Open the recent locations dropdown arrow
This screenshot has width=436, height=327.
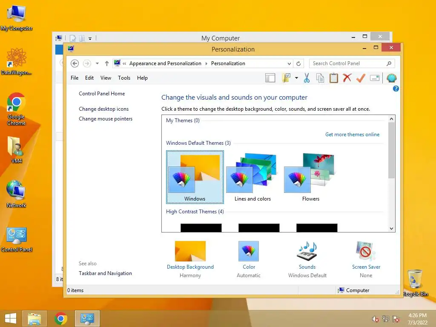(x=97, y=63)
